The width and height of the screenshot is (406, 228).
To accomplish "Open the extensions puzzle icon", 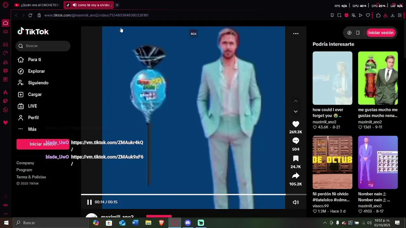I will 378,15.
